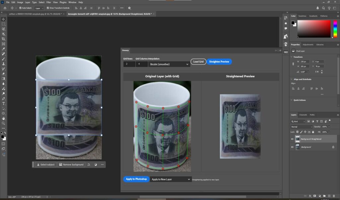Click the Apply to Photoshop button
The width and height of the screenshot is (340, 200).
136,179
